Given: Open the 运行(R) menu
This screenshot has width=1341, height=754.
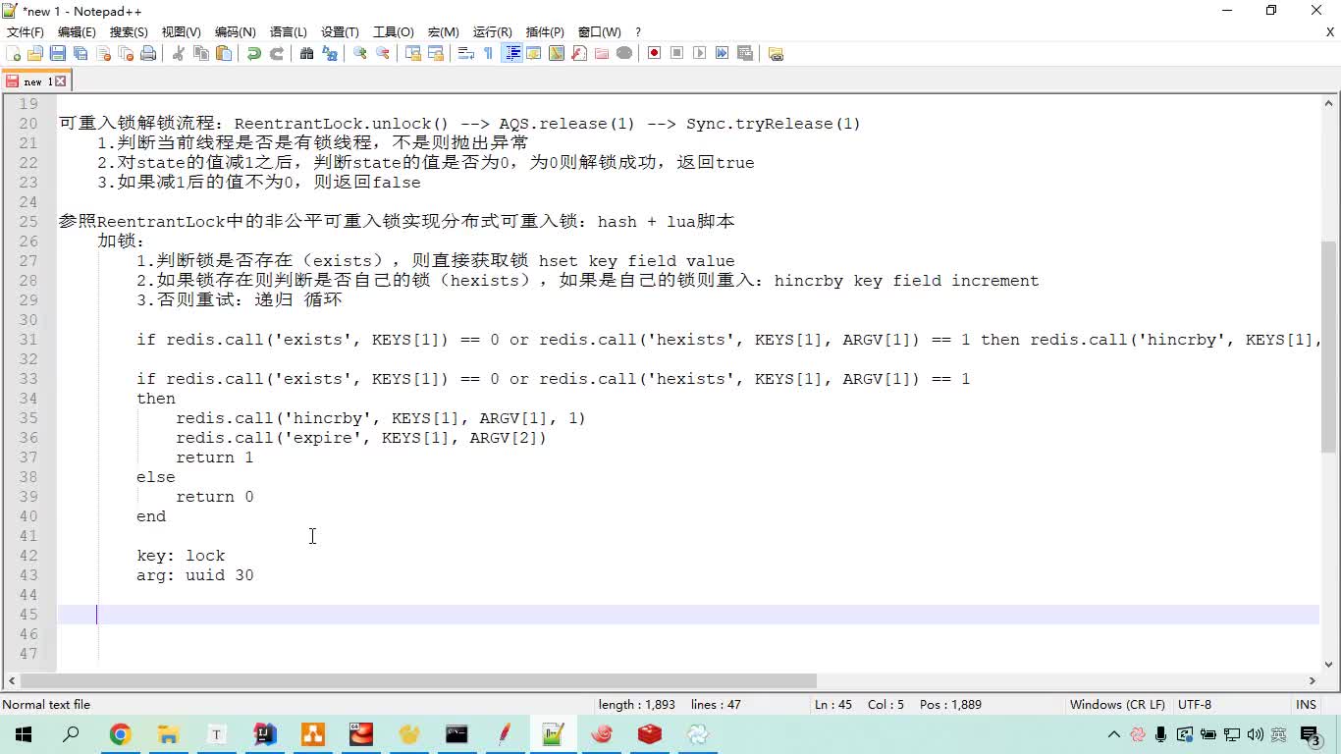Looking at the screenshot, I should click(492, 32).
